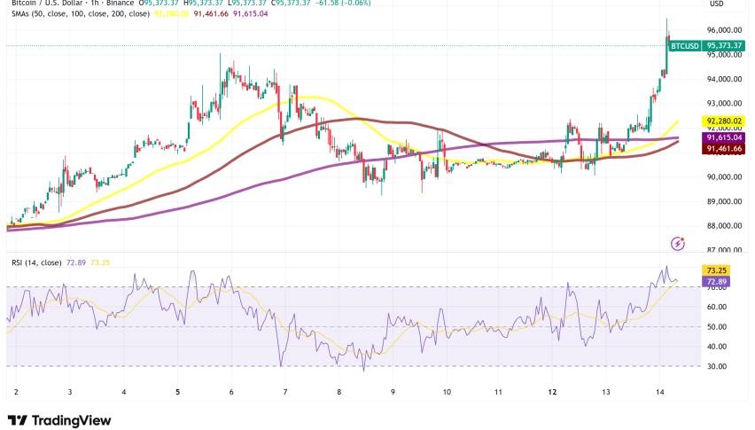Click the 94,000.00 level on price scale

[723, 79]
